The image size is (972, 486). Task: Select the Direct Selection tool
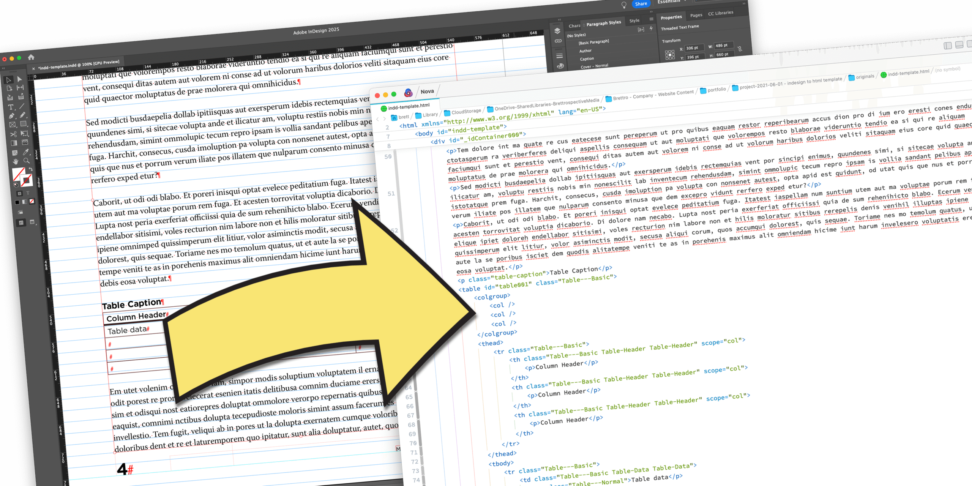(19, 79)
